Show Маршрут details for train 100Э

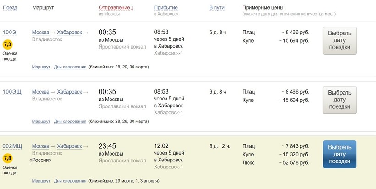(41, 67)
